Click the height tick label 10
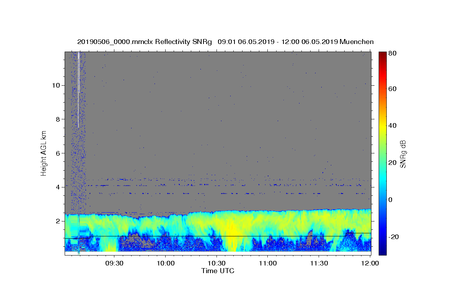 pos(56,85)
